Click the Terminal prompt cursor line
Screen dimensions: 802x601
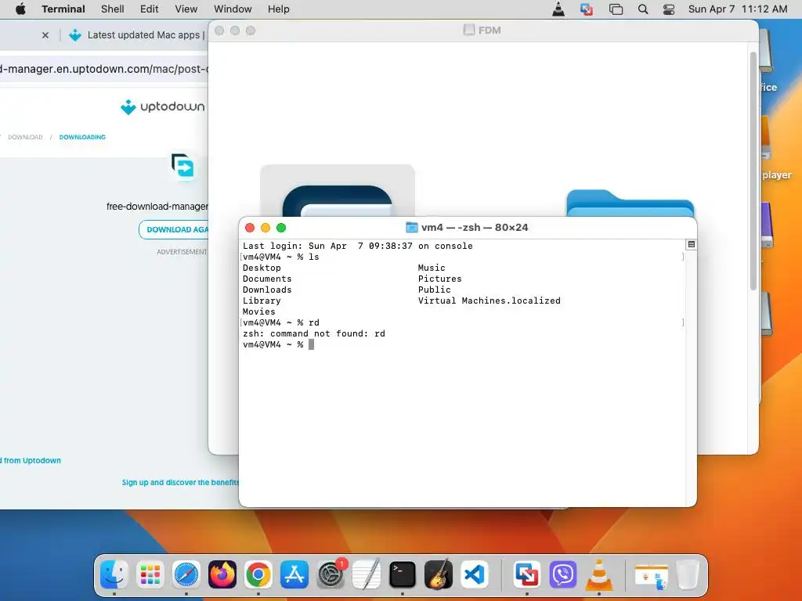[278, 344]
